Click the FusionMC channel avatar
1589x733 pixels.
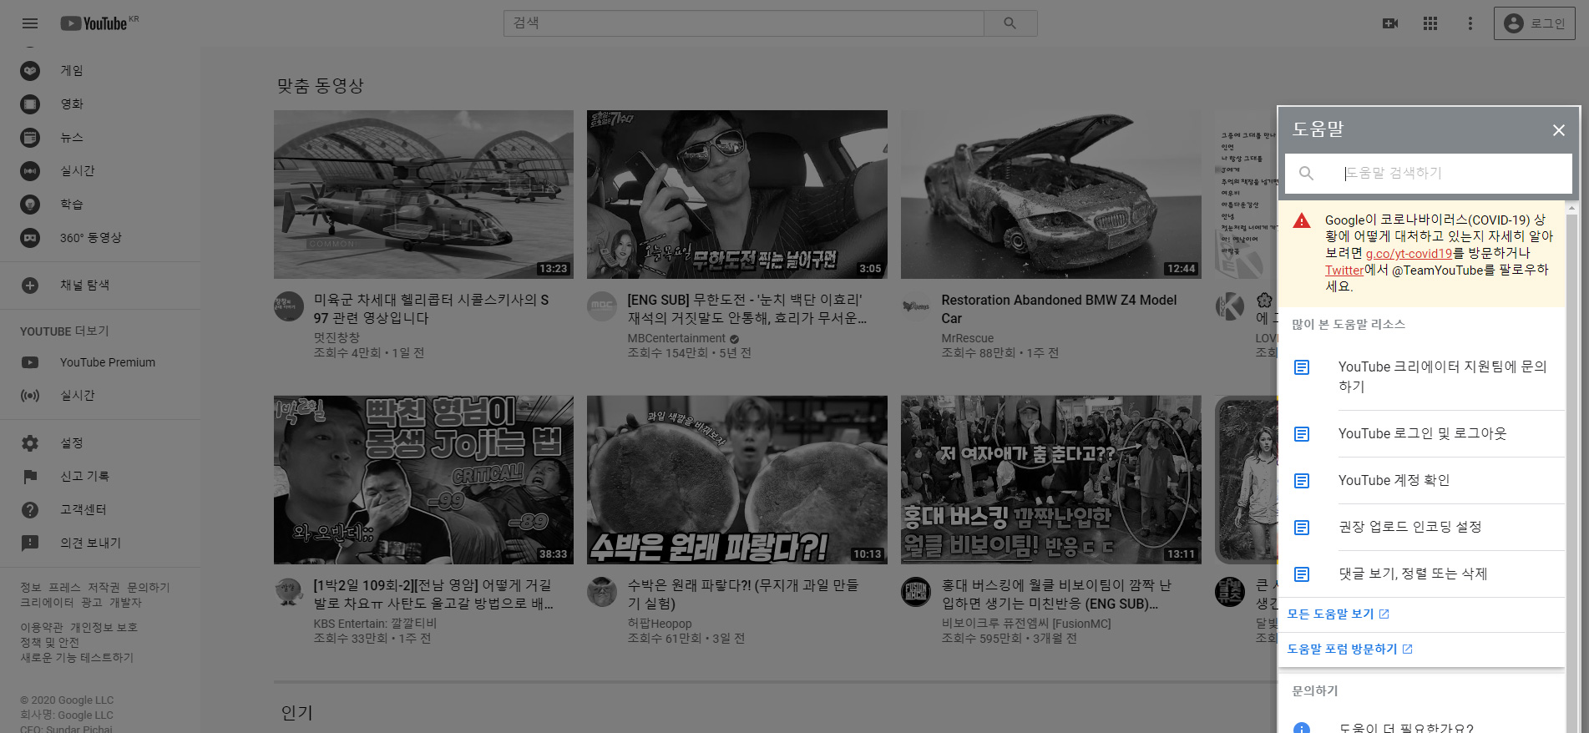tap(916, 592)
